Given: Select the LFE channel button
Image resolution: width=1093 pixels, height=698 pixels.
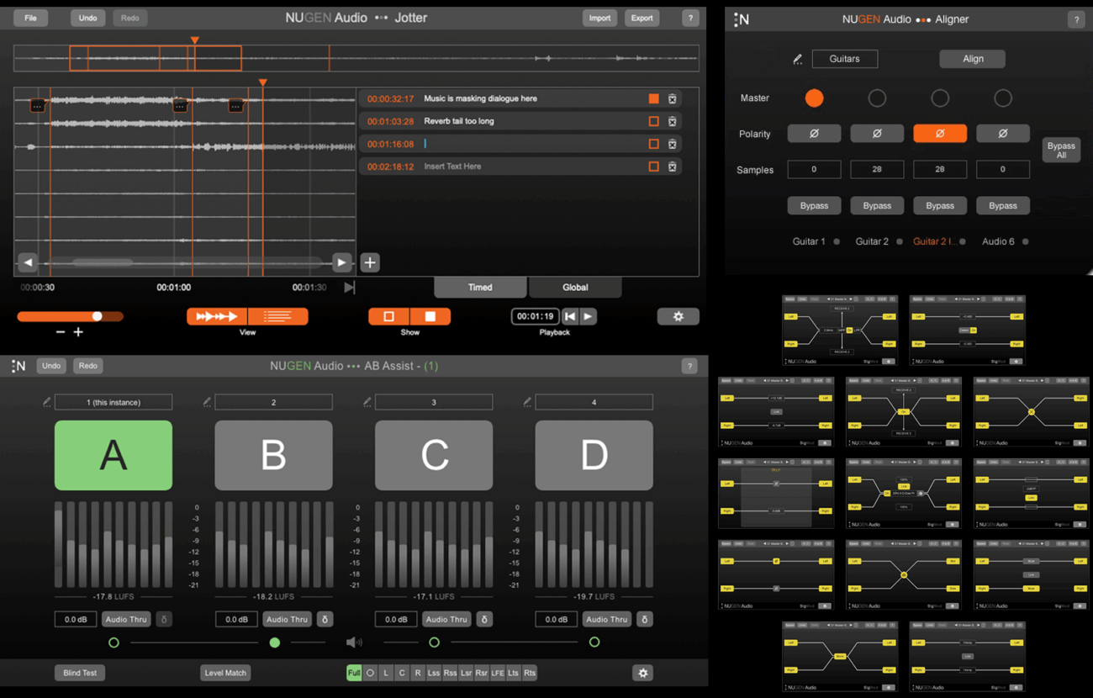Looking at the screenshot, I should click(498, 673).
